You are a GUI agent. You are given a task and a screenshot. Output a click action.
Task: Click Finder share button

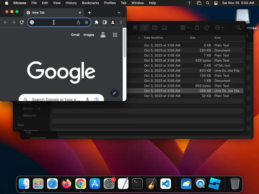[x=197, y=28]
